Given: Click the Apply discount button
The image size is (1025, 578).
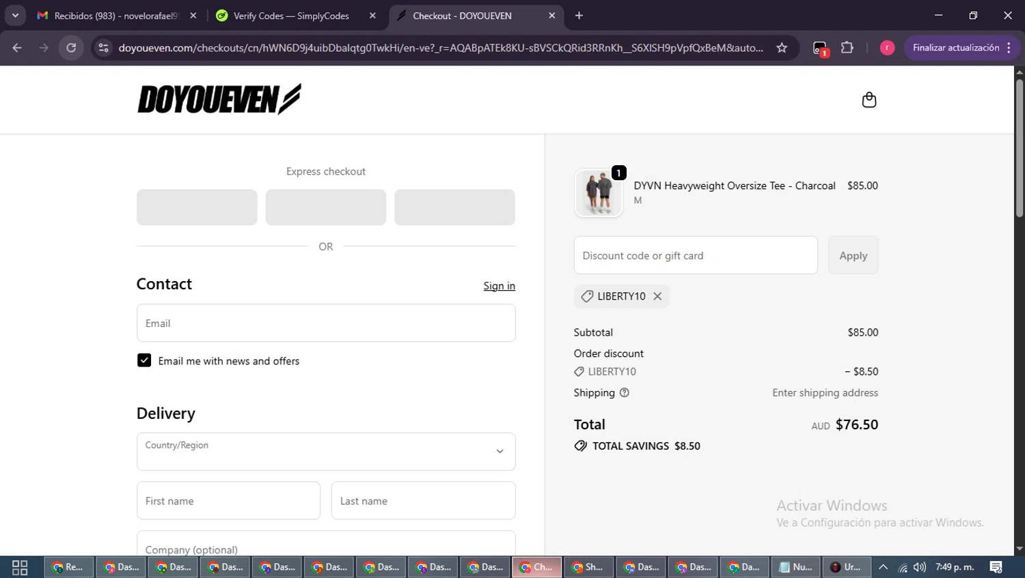Looking at the screenshot, I should pyautogui.click(x=853, y=255).
